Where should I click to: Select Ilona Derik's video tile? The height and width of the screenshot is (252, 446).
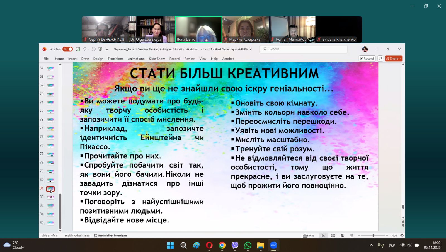[198, 30]
